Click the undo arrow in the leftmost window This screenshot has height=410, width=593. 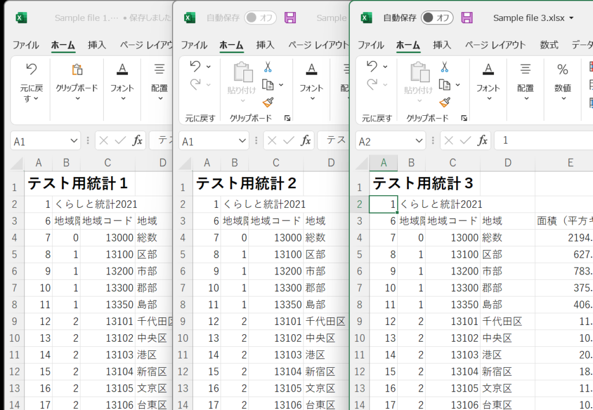31,70
